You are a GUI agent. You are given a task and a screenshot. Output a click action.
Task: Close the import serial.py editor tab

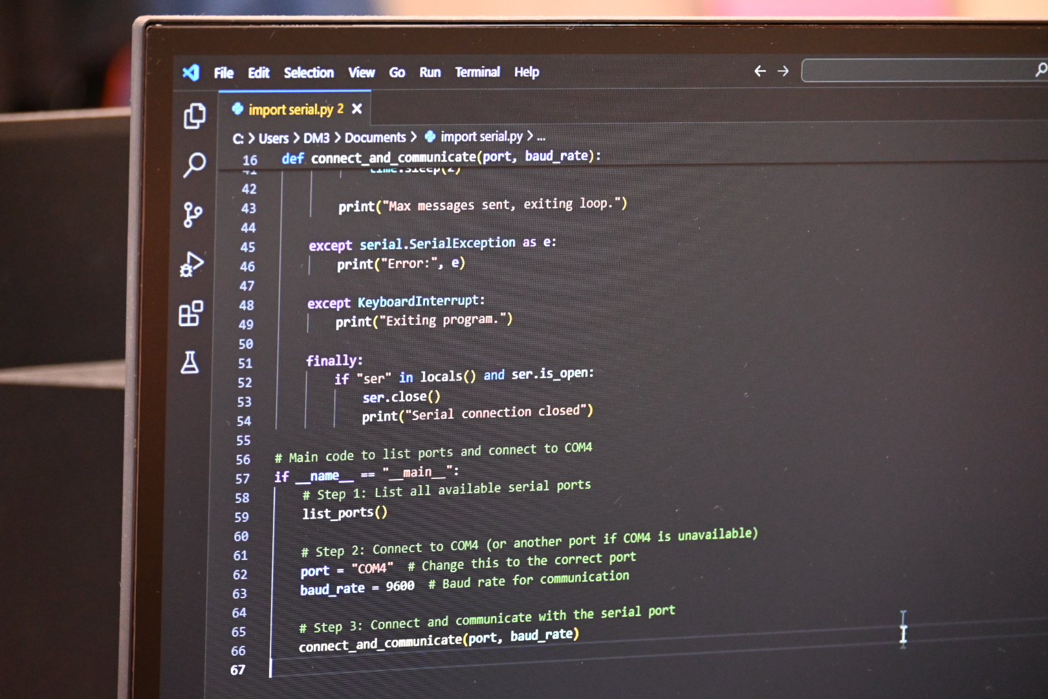tap(356, 109)
